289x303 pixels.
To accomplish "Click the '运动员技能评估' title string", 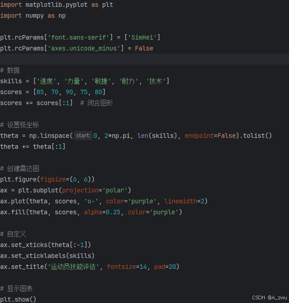I will [x=73, y=267].
